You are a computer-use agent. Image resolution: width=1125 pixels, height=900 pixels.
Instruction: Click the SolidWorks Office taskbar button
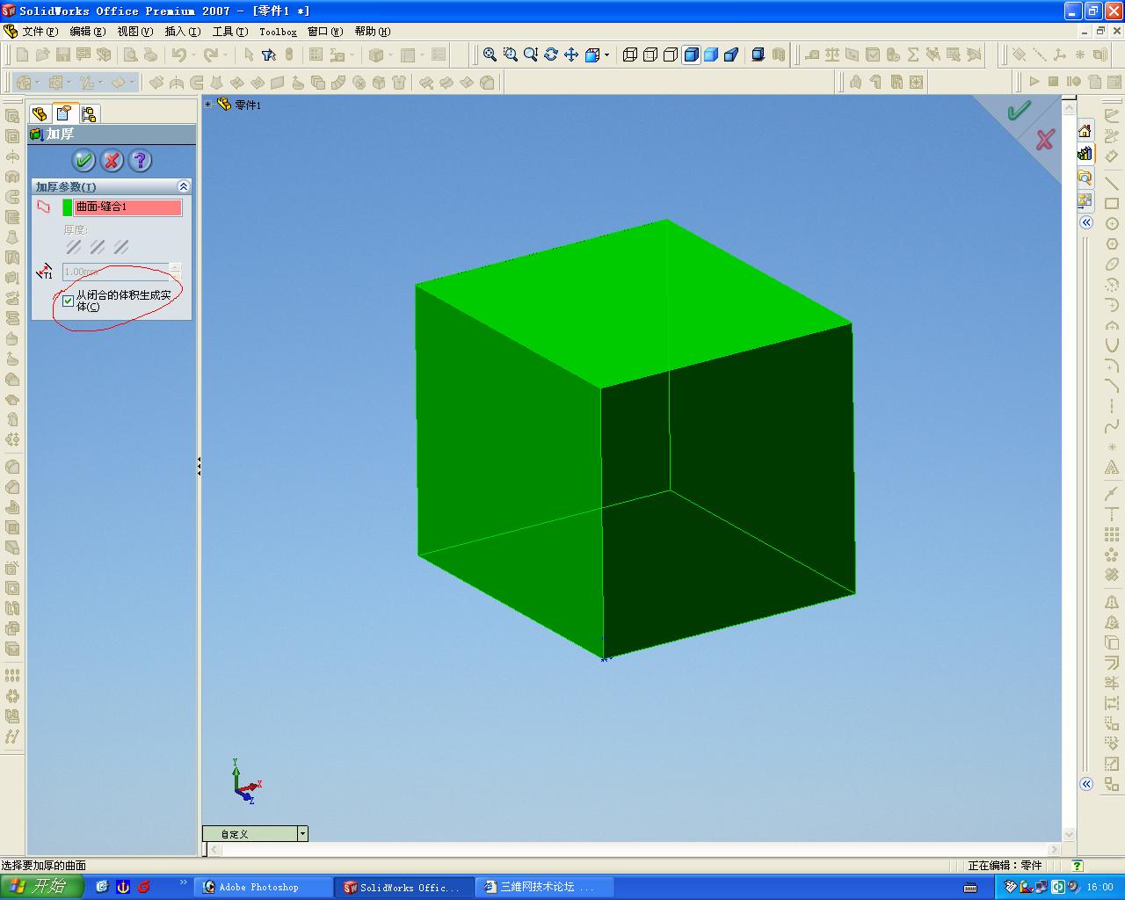(406, 887)
